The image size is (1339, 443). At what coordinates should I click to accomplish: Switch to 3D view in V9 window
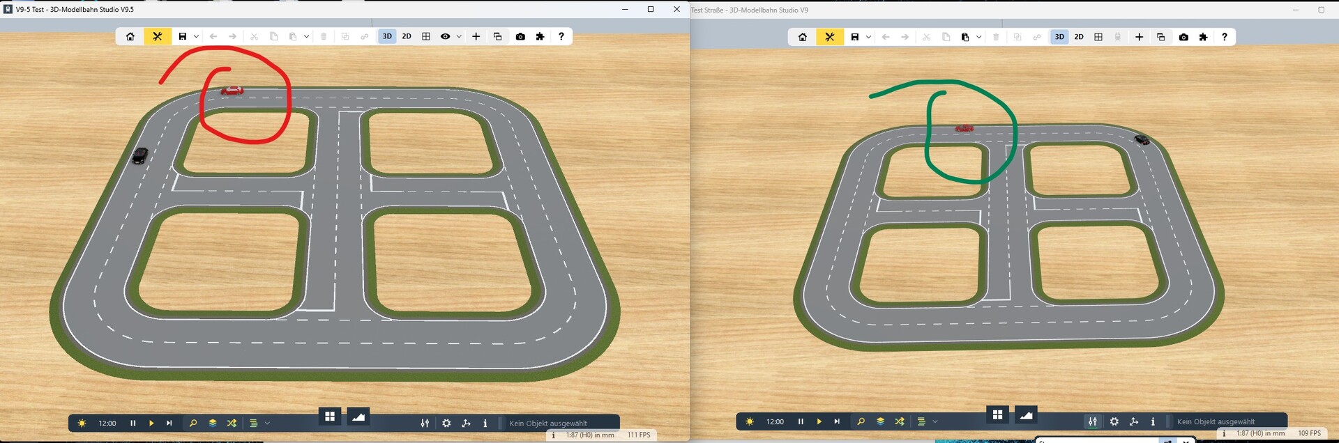1059,37
